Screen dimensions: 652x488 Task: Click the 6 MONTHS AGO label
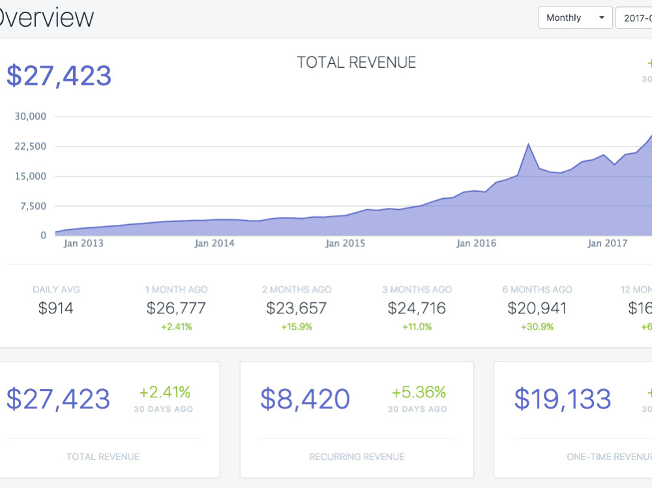pyautogui.click(x=537, y=290)
